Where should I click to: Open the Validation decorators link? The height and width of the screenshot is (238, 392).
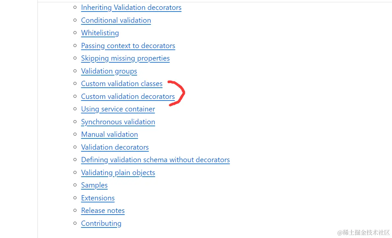coord(115,147)
